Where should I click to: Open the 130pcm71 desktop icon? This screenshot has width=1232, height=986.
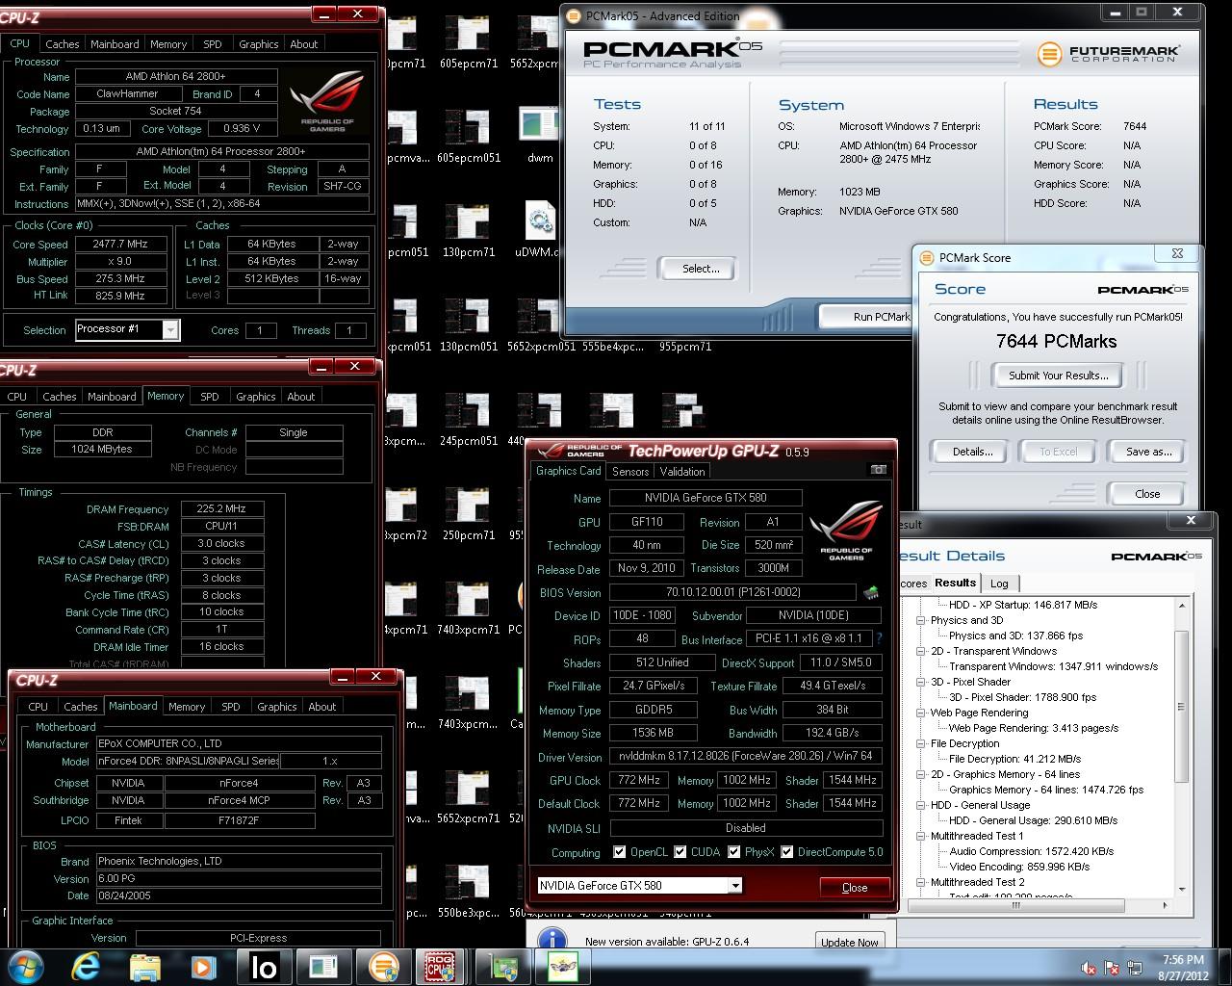(x=468, y=231)
